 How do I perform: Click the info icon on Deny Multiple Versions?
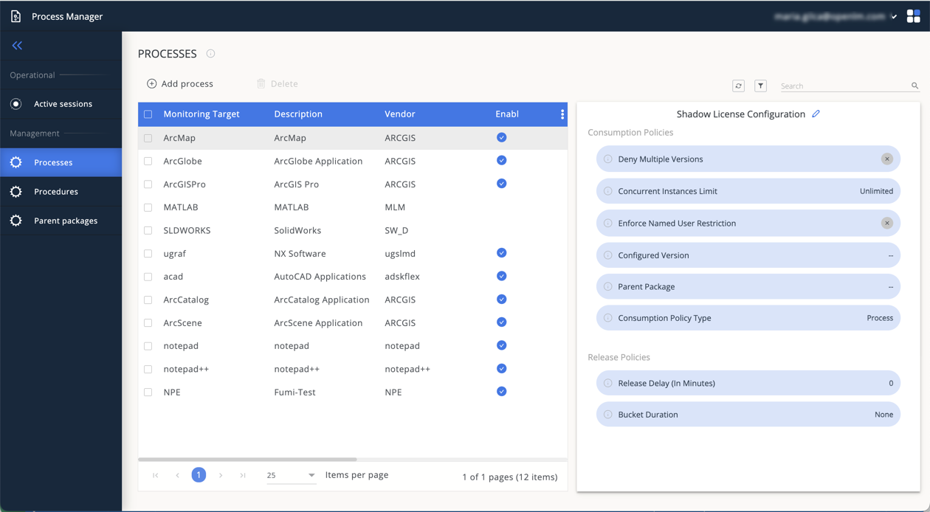(x=608, y=159)
